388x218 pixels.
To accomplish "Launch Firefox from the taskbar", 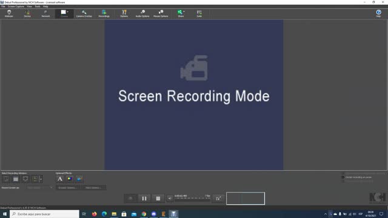I will 95,214.
